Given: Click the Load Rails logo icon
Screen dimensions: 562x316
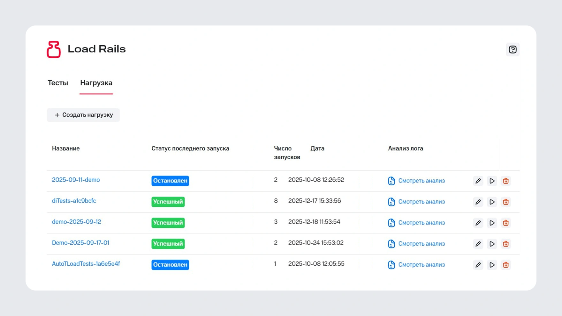Looking at the screenshot, I should click(x=54, y=49).
